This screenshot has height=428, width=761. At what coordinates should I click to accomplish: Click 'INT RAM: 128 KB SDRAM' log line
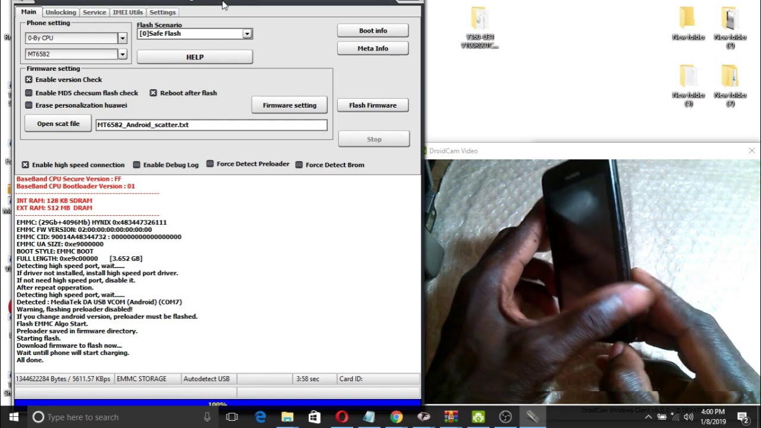click(54, 201)
